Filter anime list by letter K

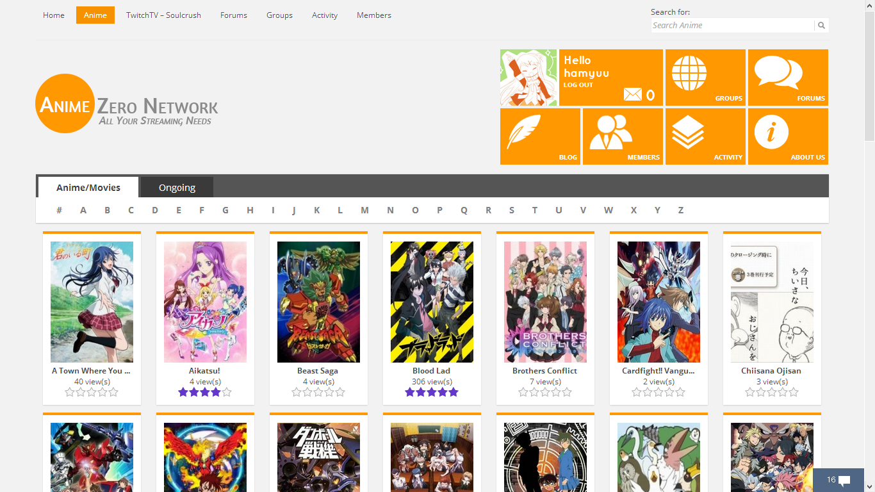point(317,210)
